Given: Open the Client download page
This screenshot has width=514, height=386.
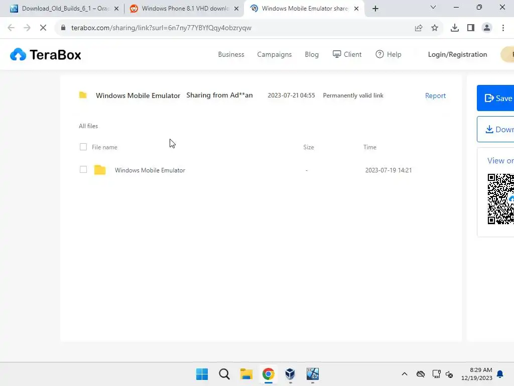Looking at the screenshot, I should pyautogui.click(x=347, y=54).
